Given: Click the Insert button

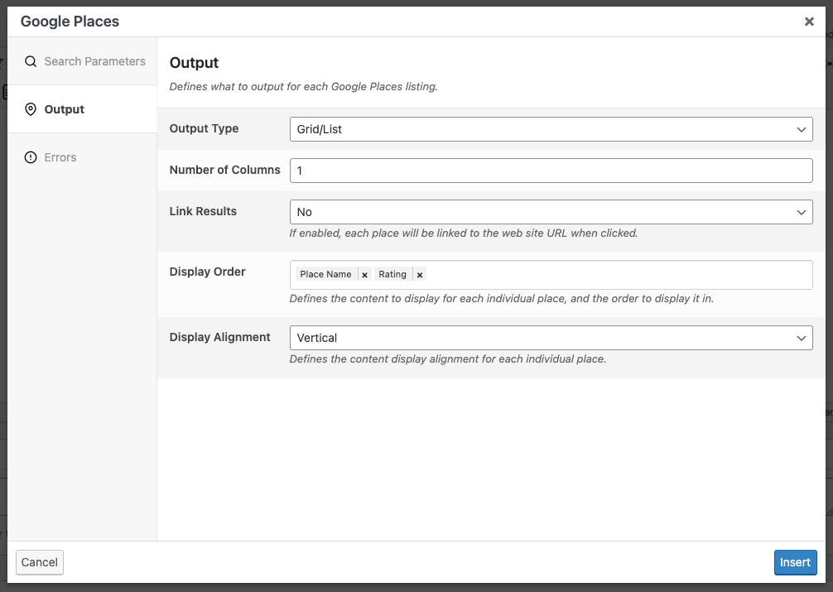Looking at the screenshot, I should (795, 562).
